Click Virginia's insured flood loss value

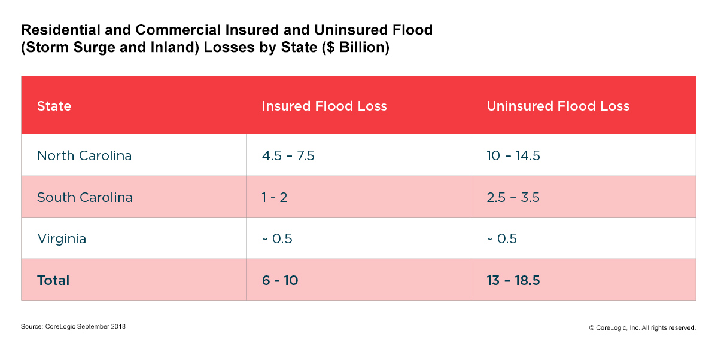point(277,239)
